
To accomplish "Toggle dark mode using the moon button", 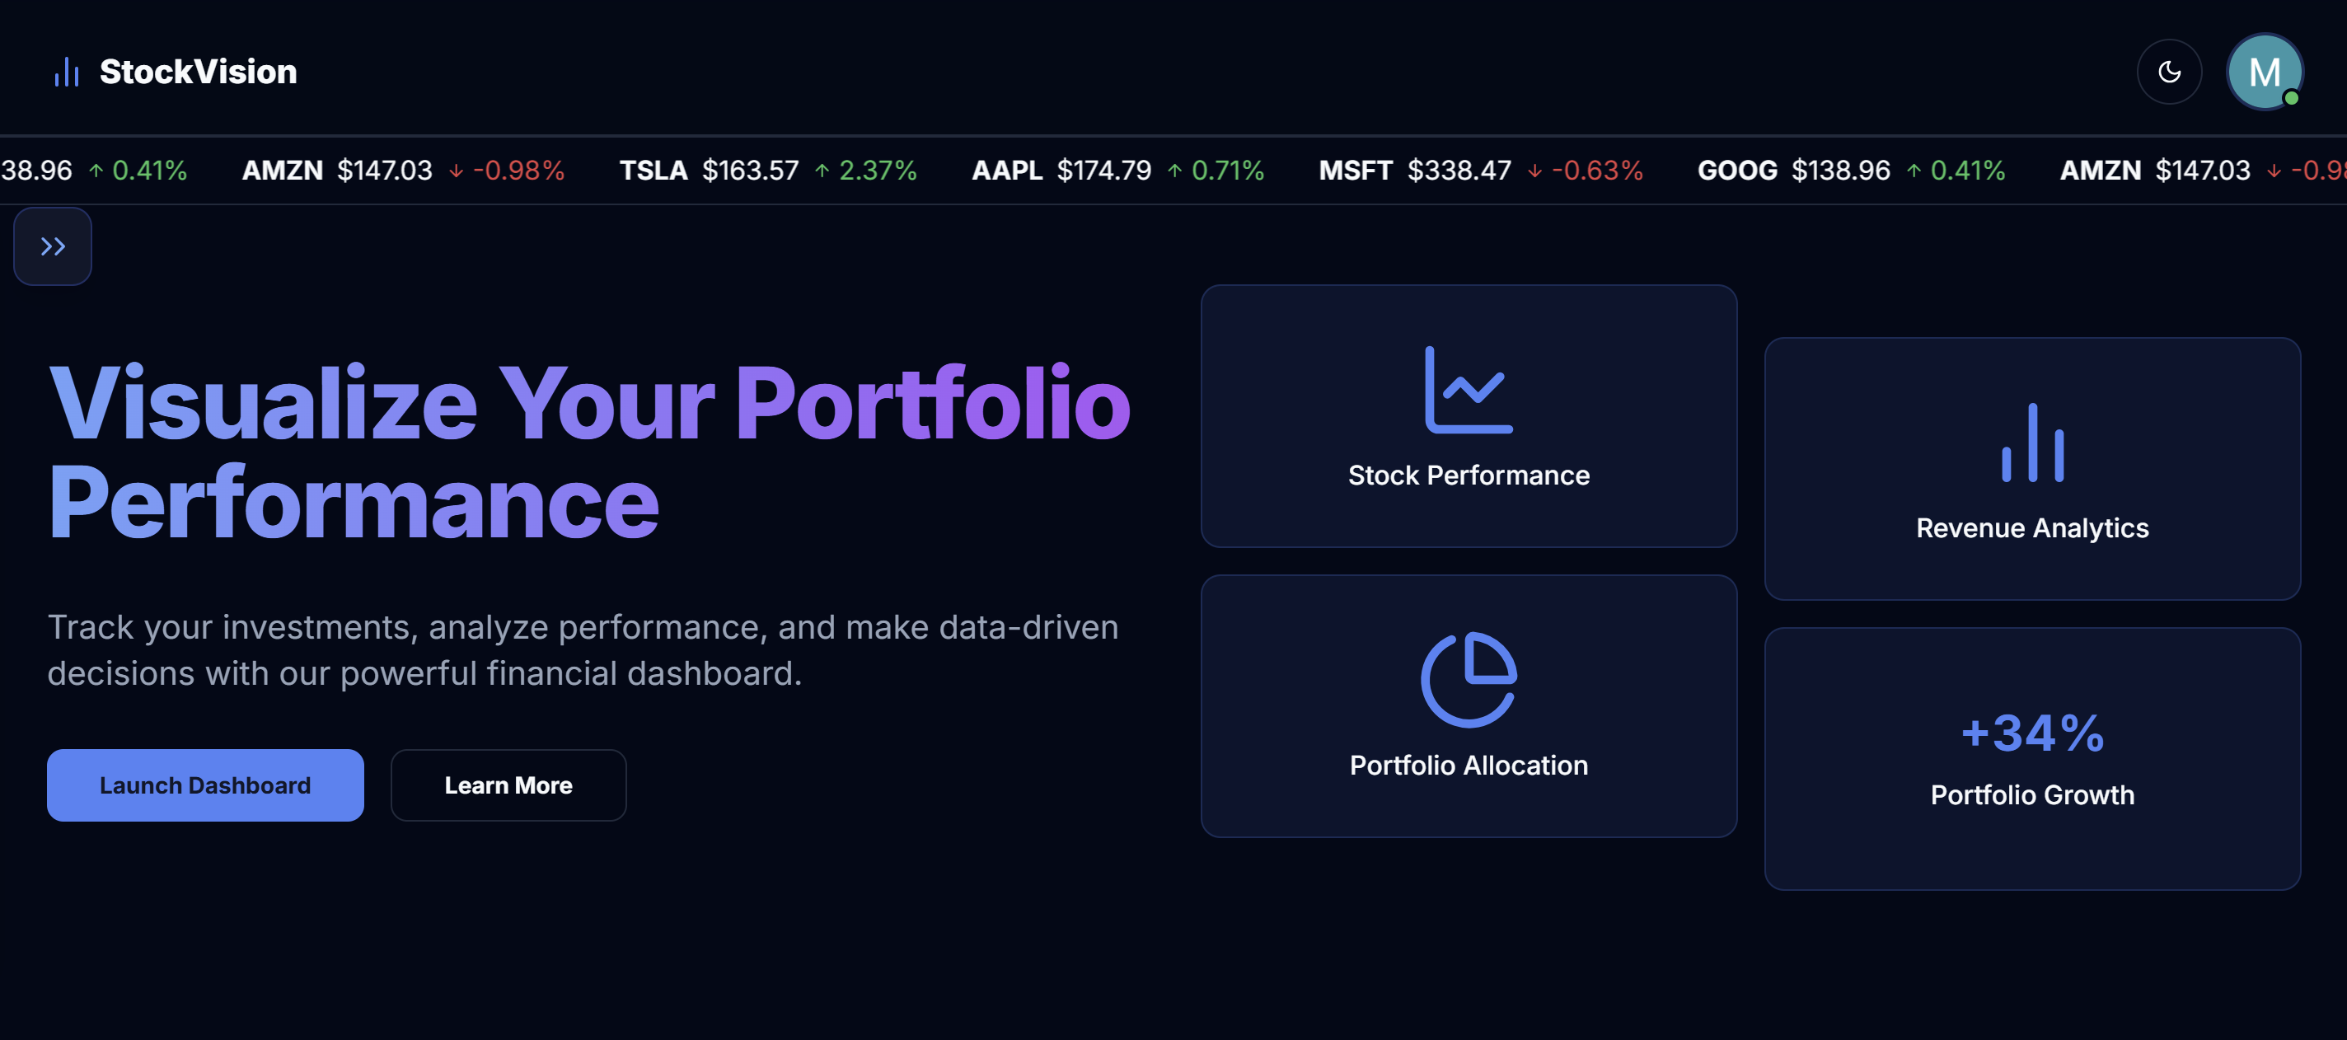I will 2169,71.
